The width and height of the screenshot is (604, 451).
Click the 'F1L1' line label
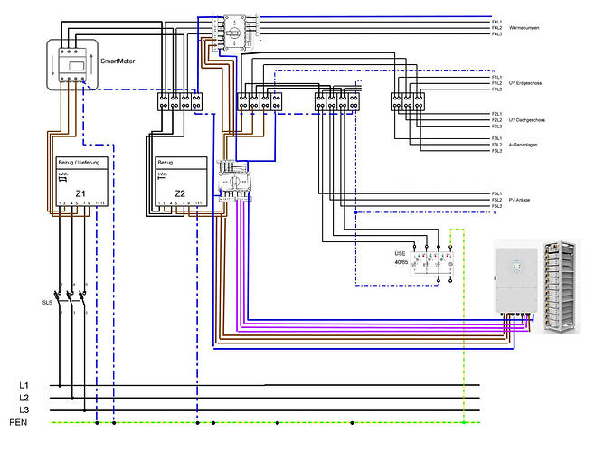[496, 77]
